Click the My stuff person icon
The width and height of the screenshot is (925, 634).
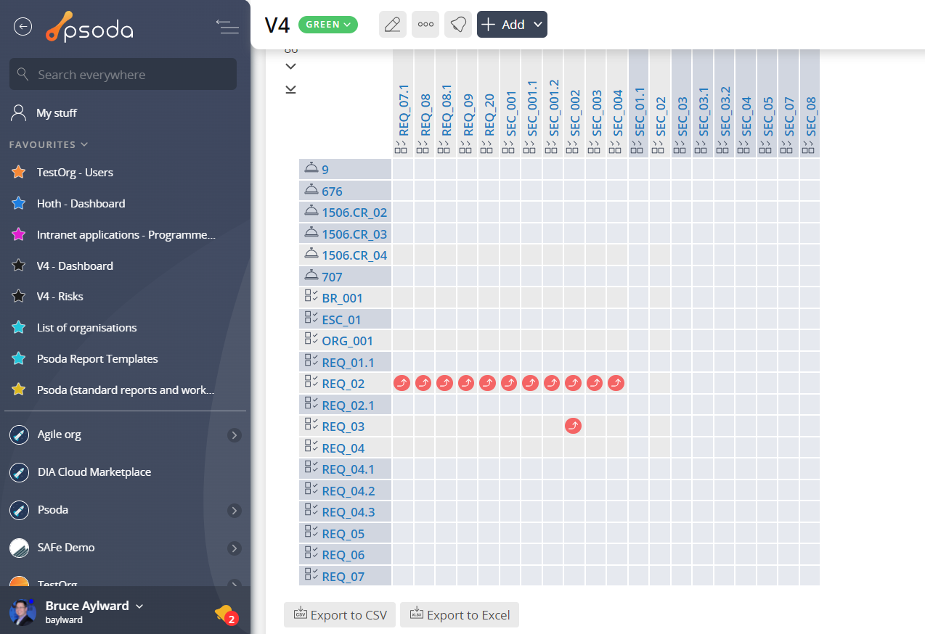[19, 113]
